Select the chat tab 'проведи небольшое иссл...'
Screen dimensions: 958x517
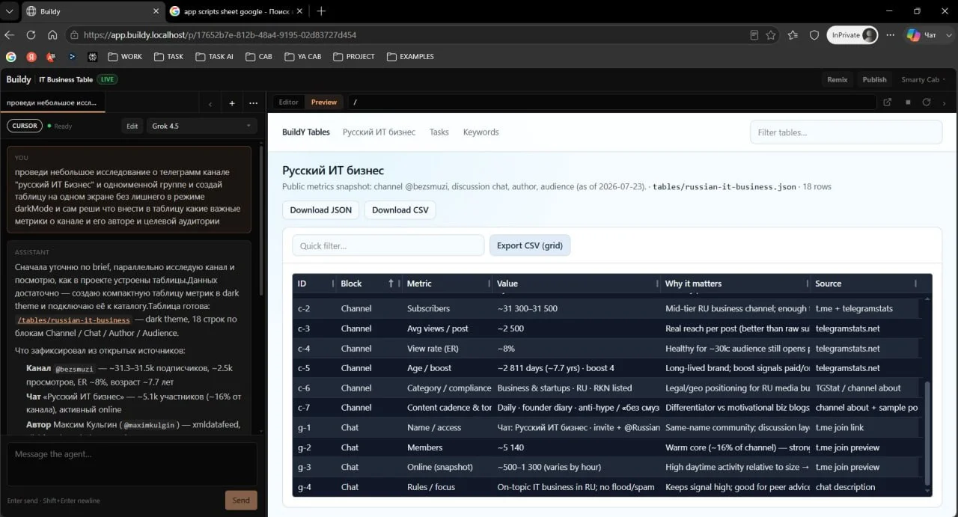pyautogui.click(x=52, y=103)
